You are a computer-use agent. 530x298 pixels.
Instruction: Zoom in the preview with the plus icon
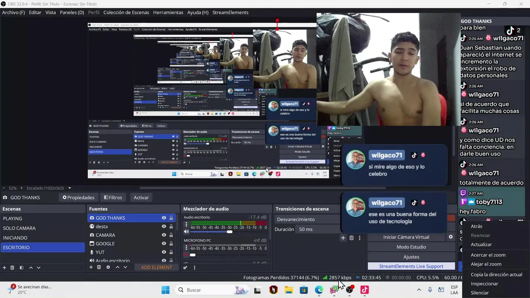tap(22, 188)
